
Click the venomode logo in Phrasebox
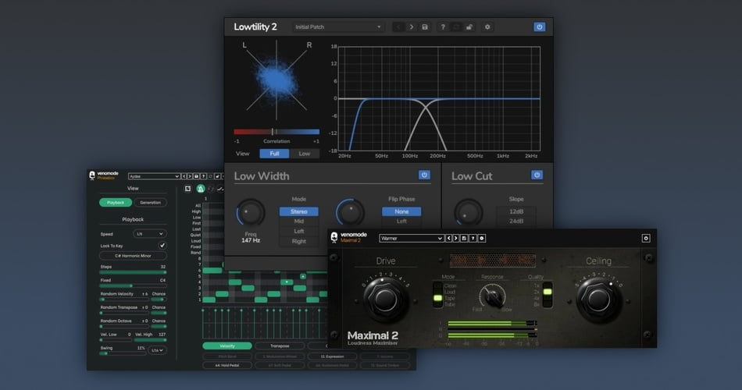(104, 175)
